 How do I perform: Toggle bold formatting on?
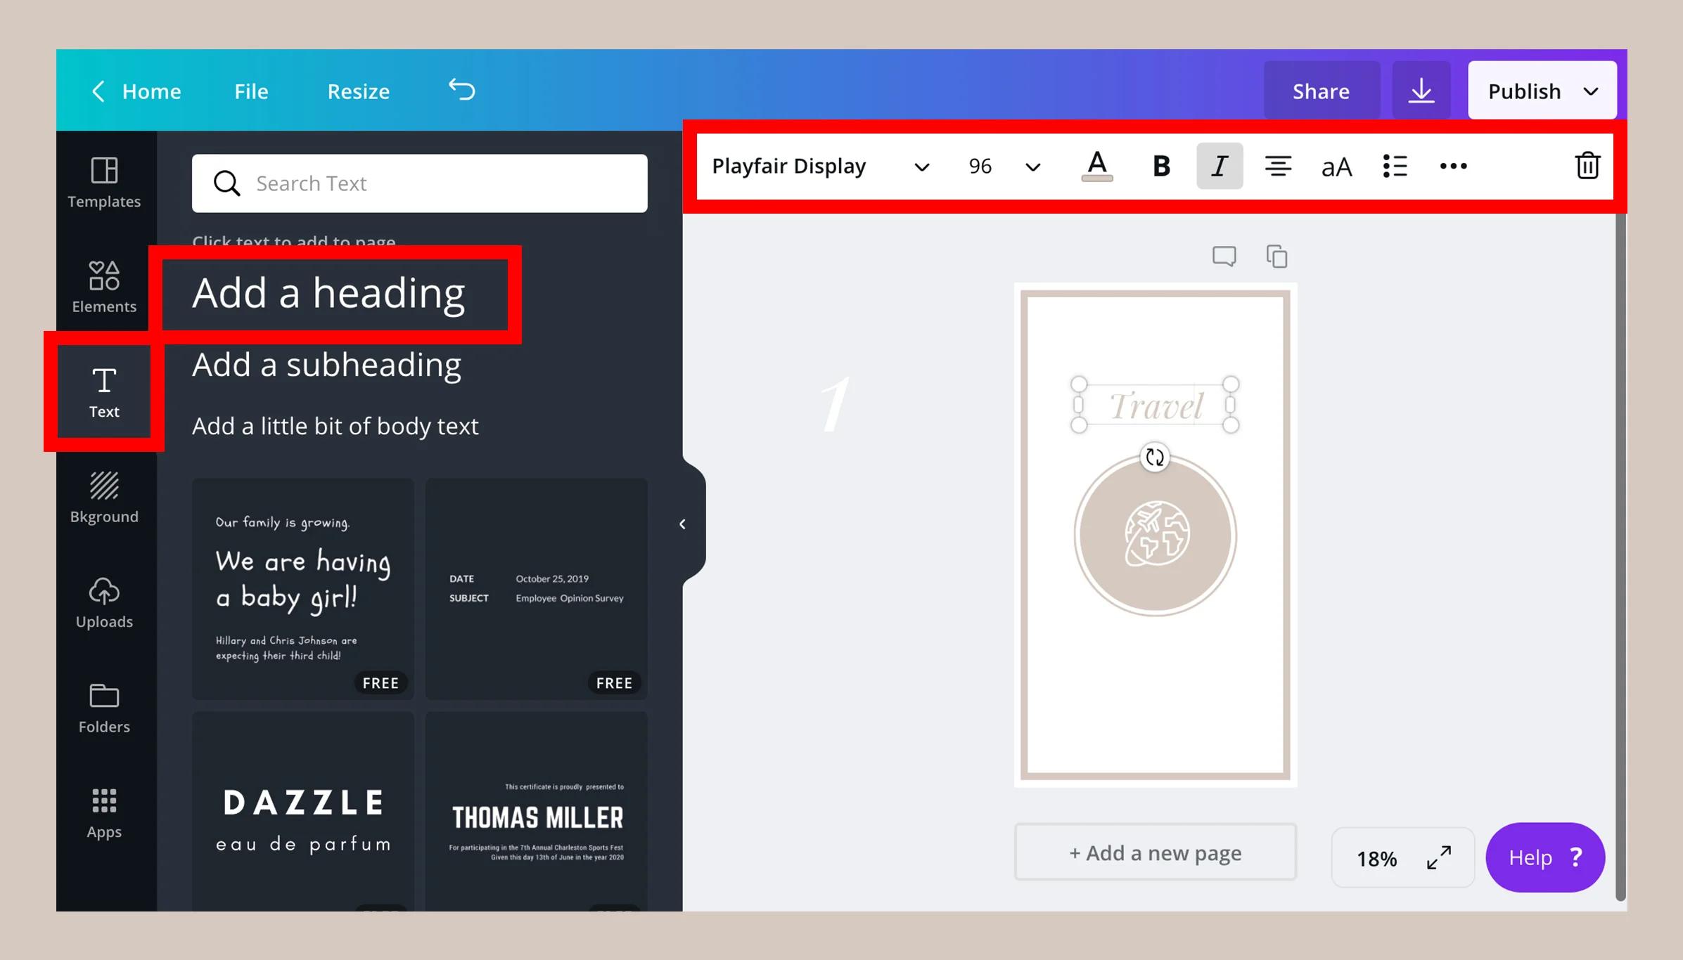[1161, 167]
